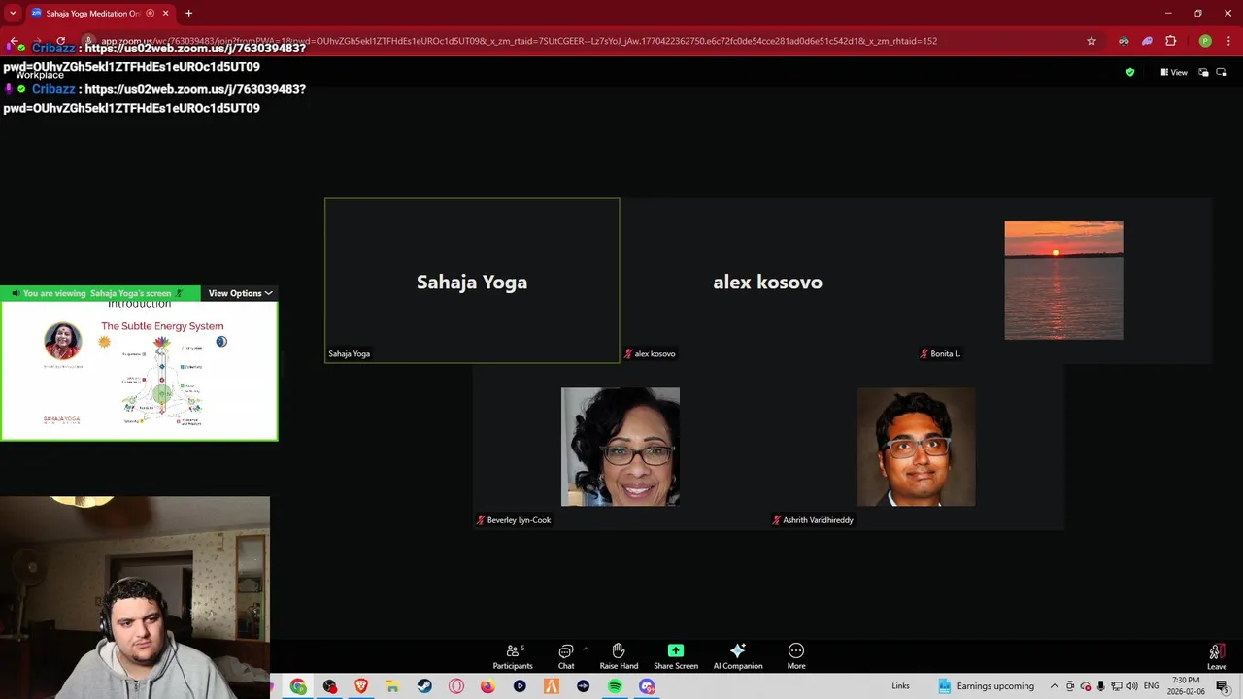The image size is (1243, 699).
Task: Click Bonita L.'s sunset profile picture
Action: (x=1063, y=281)
